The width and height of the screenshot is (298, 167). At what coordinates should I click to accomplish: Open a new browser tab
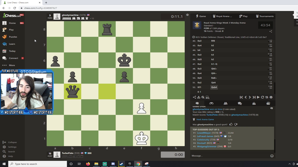tap(46, 3)
